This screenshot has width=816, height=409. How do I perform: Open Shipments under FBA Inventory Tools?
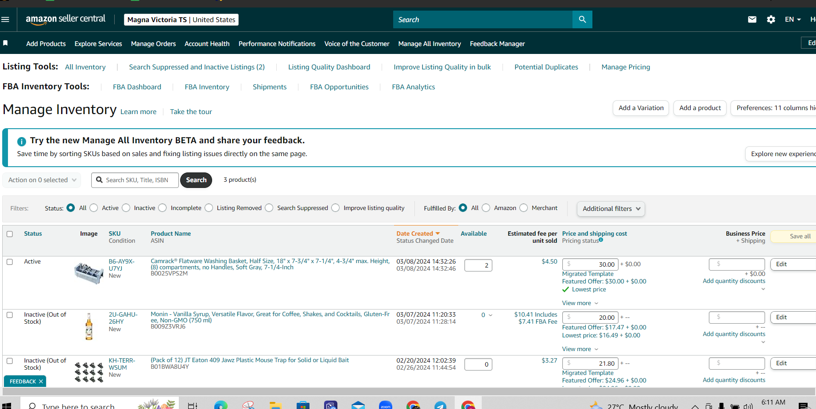tap(270, 87)
